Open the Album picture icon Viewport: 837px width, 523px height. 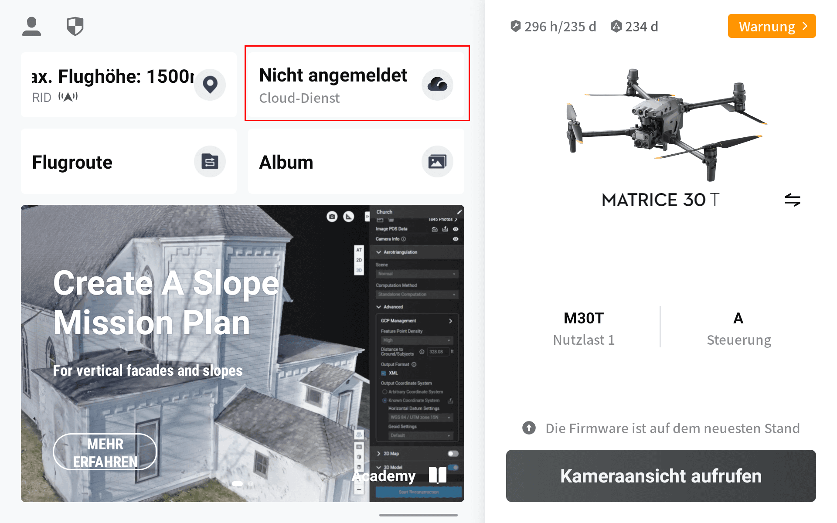437,162
